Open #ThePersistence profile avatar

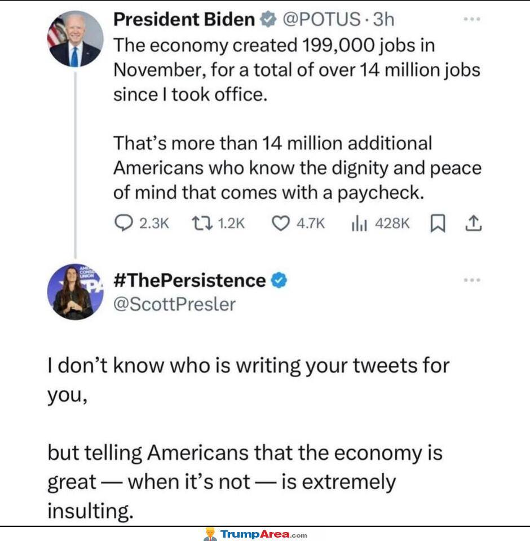[75, 292]
